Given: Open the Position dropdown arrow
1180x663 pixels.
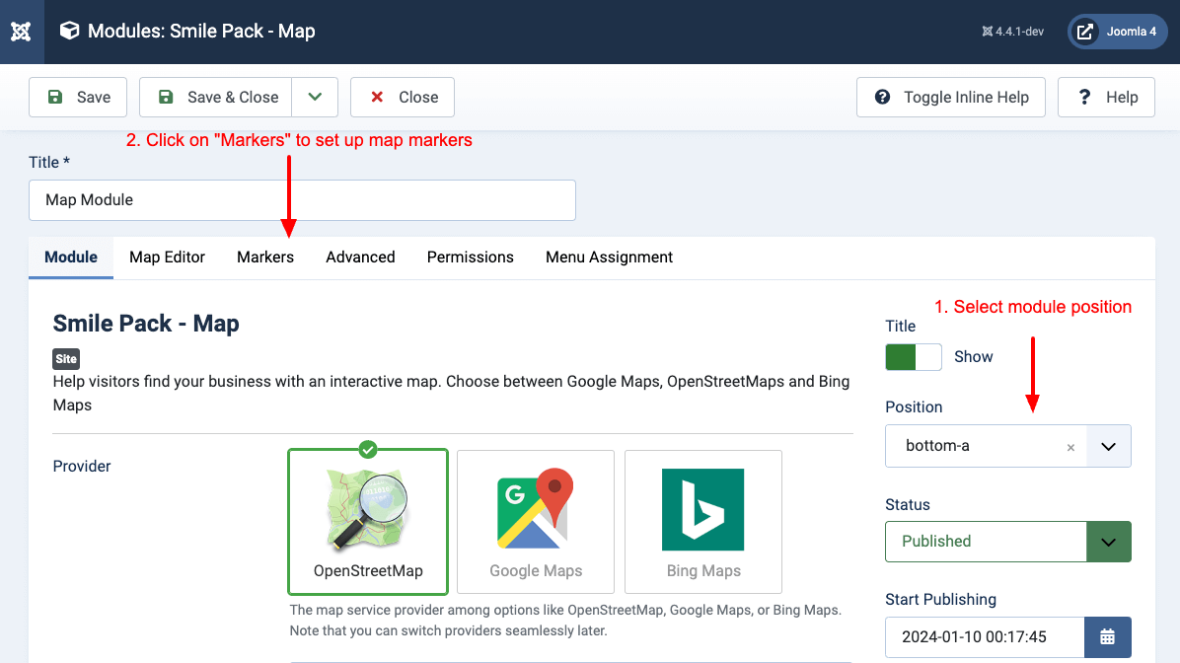Looking at the screenshot, I should click(1109, 446).
